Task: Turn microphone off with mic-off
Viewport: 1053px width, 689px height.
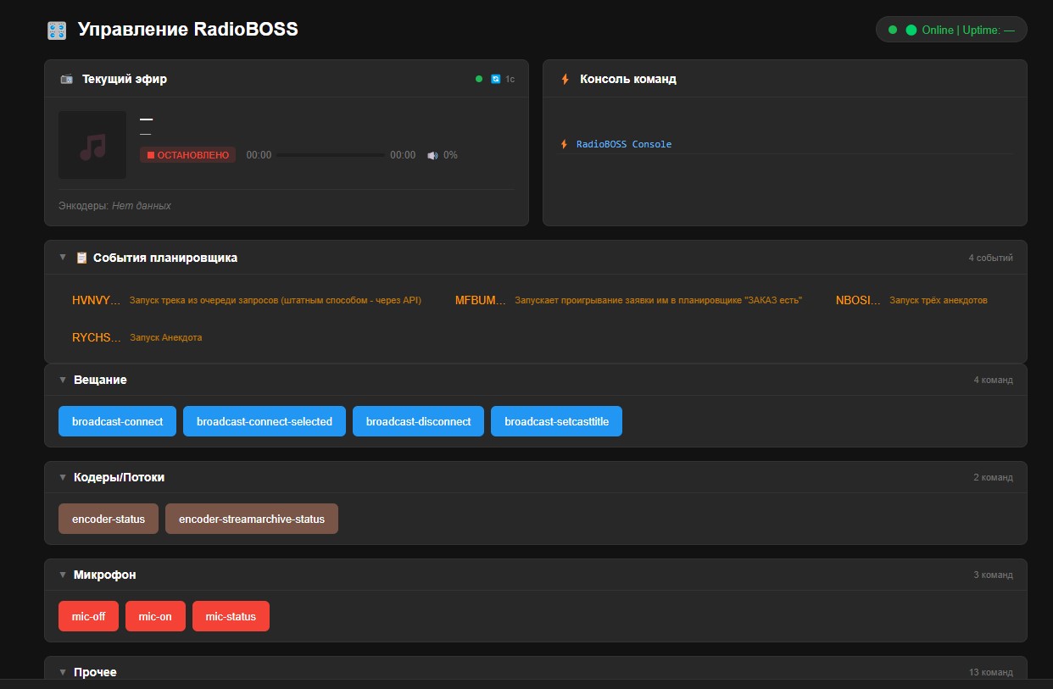Action: 88,616
